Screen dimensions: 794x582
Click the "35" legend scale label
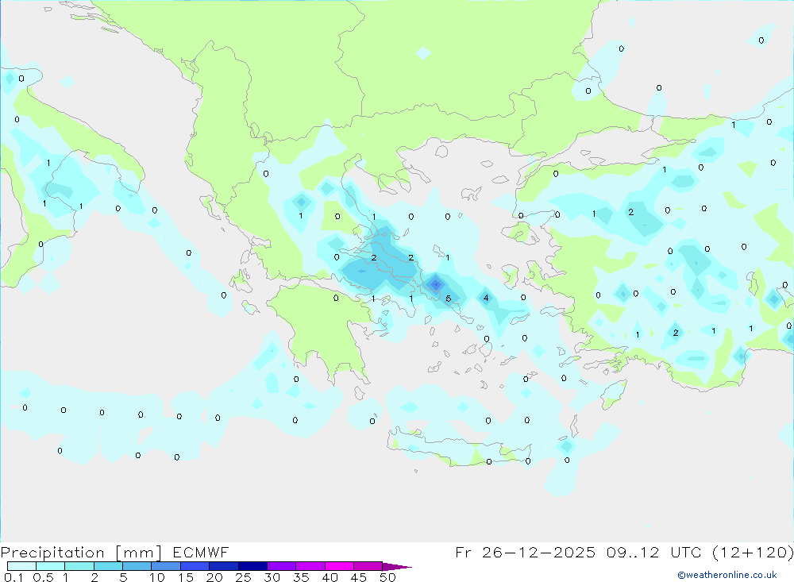(x=301, y=577)
